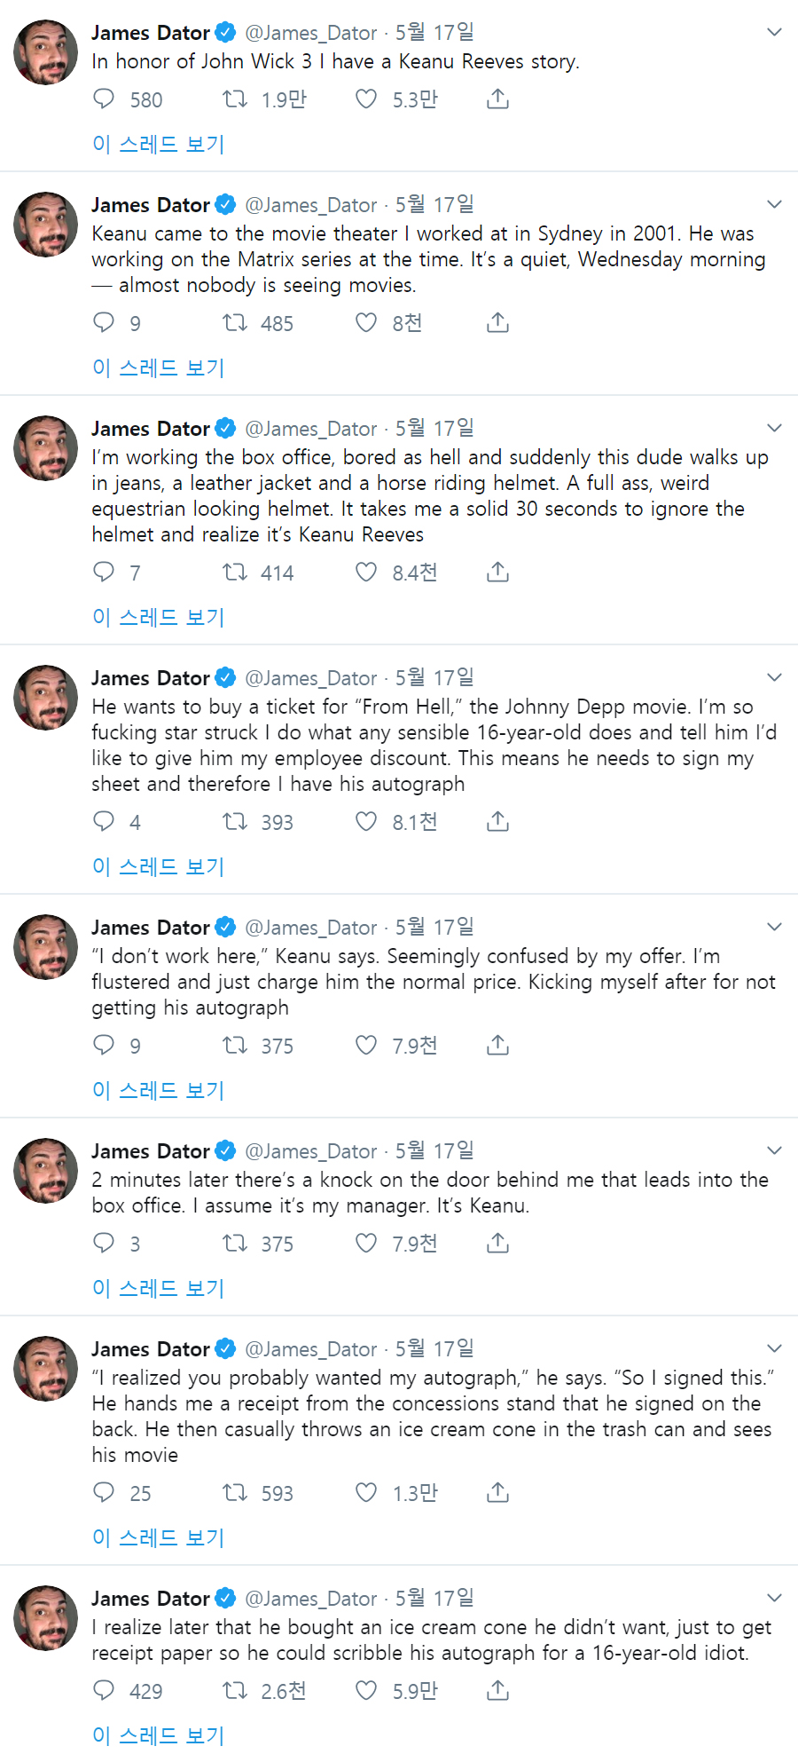Screen dimensions: 798x1762
Task: Open thread link under the John Wick 3 tweet
Action: pyautogui.click(x=159, y=144)
